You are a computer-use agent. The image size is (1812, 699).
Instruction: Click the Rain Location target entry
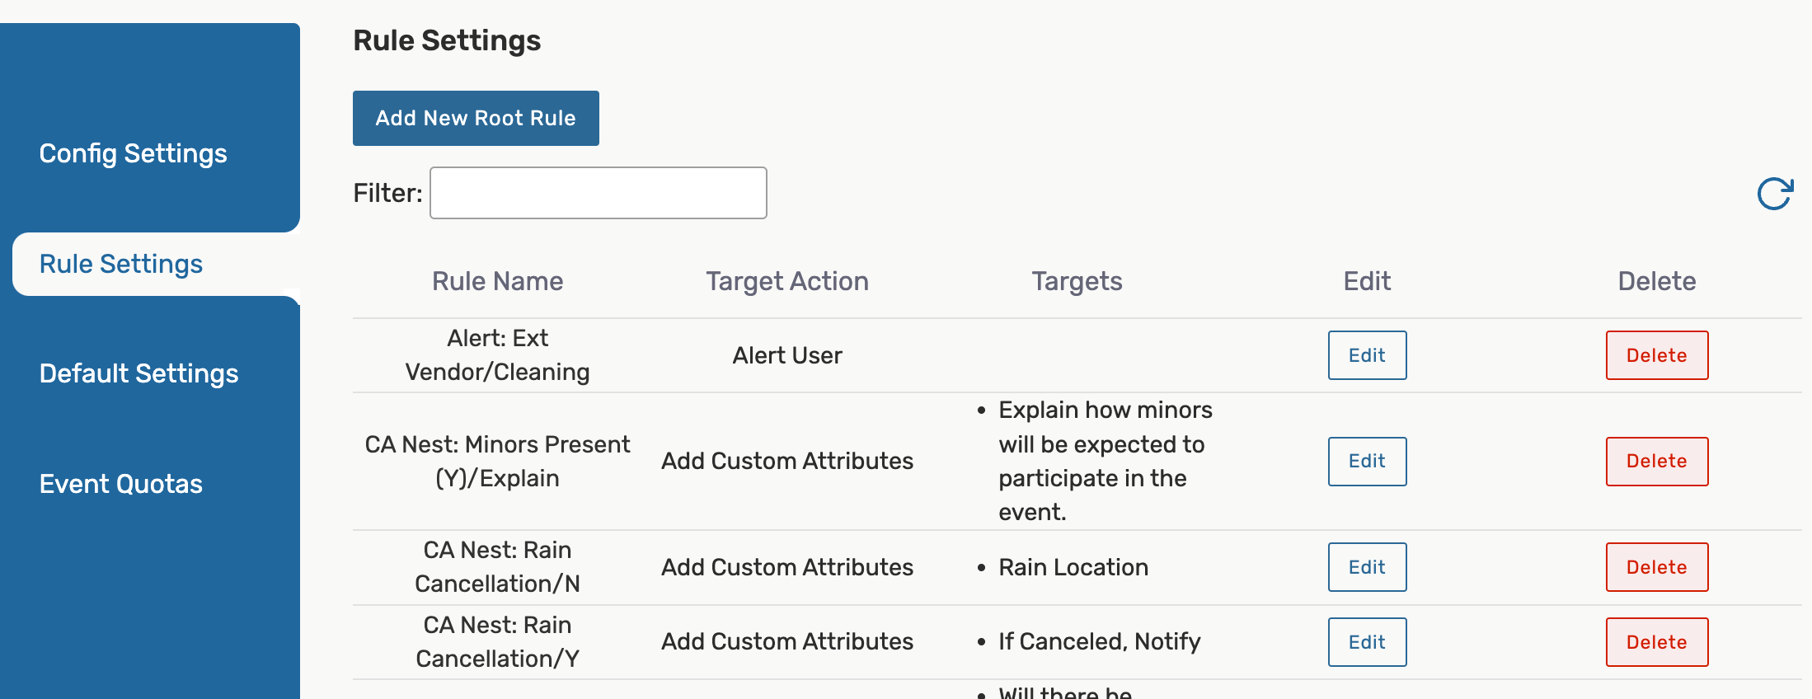tap(1073, 567)
